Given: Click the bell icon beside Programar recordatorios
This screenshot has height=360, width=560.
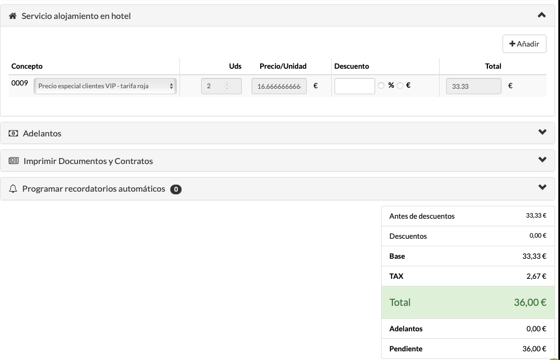Looking at the screenshot, I should (x=14, y=189).
